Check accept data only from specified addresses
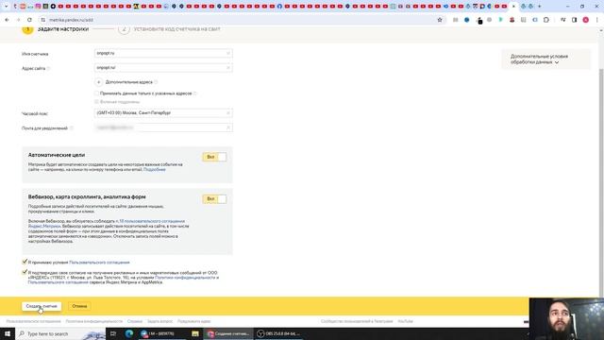This screenshot has width=604, height=340. (96, 93)
